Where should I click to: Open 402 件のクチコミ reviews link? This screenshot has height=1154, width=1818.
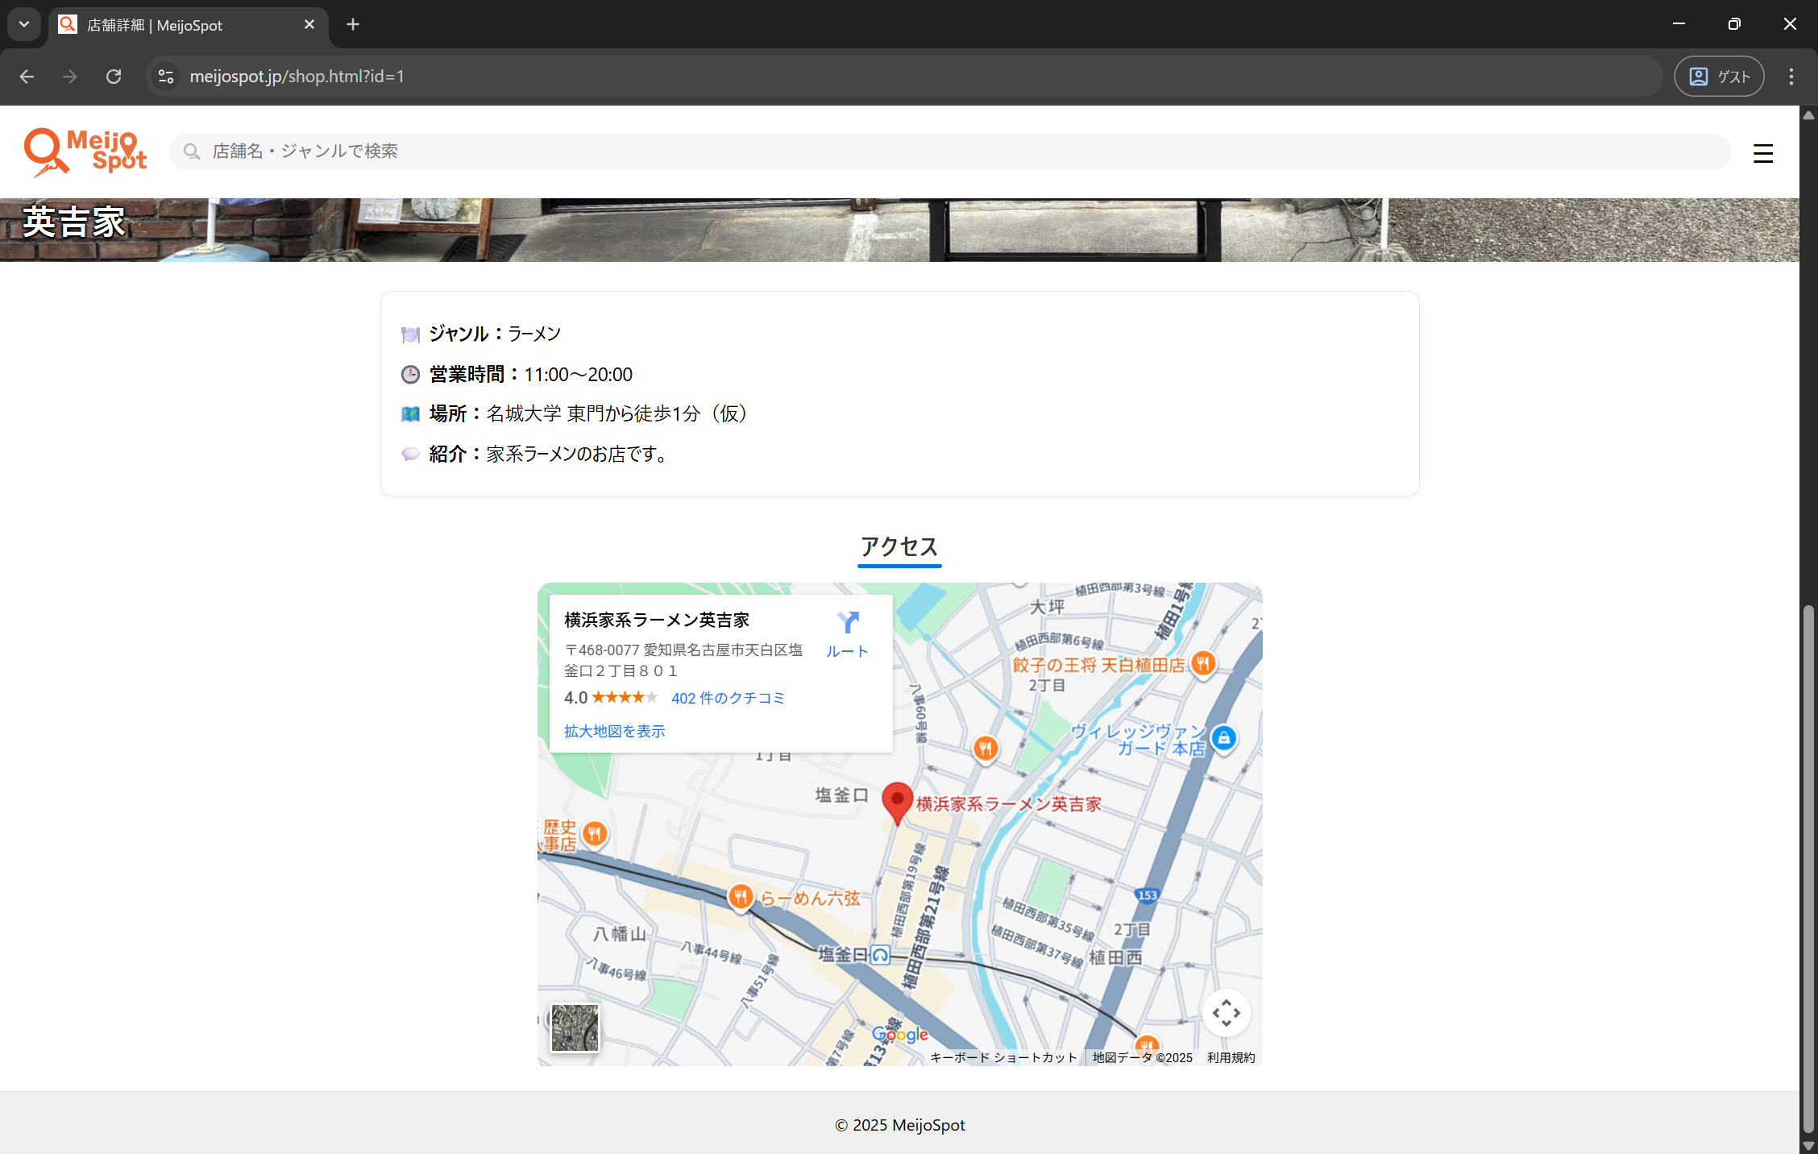tap(728, 698)
